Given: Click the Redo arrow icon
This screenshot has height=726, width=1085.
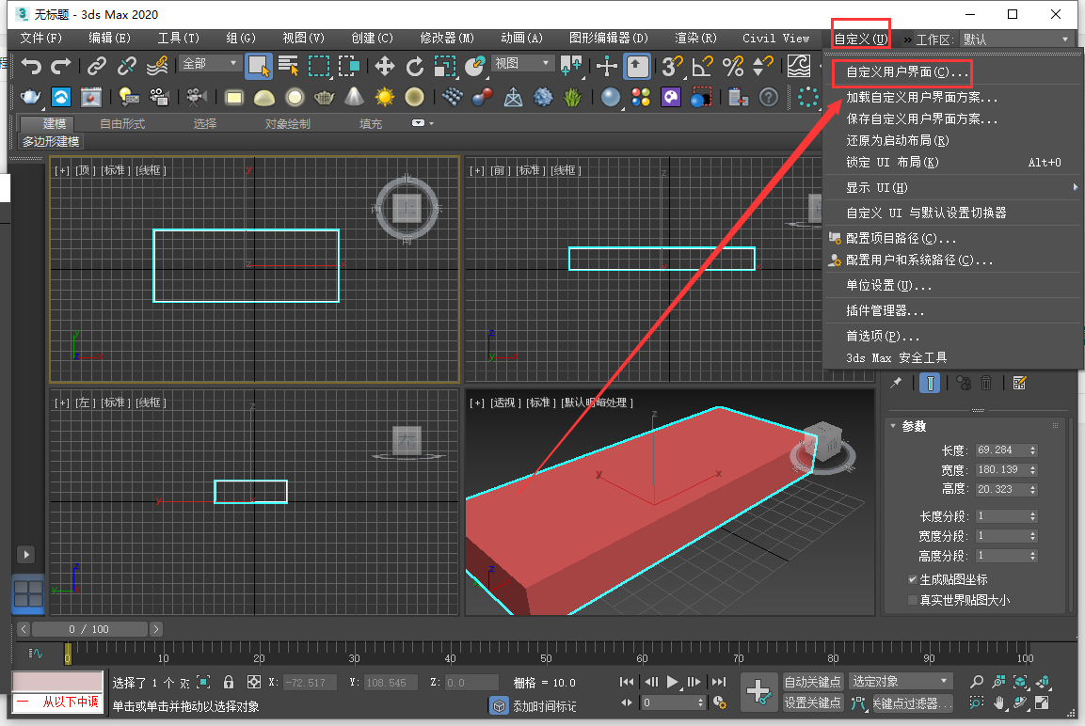Looking at the screenshot, I should pyautogui.click(x=61, y=66).
